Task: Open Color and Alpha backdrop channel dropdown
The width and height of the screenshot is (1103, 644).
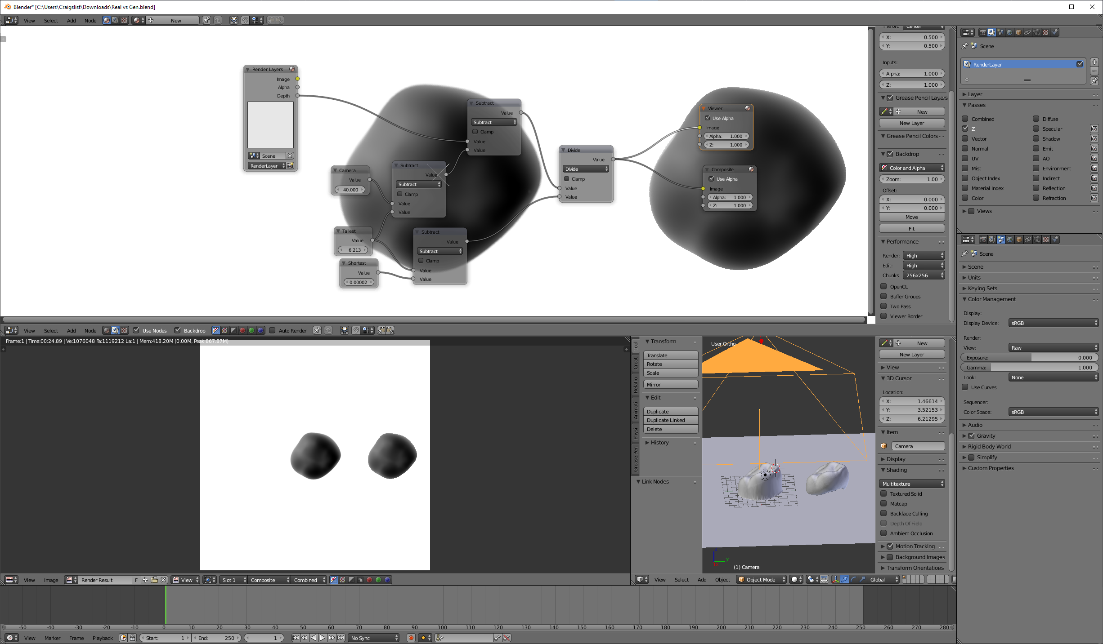Action: click(912, 168)
